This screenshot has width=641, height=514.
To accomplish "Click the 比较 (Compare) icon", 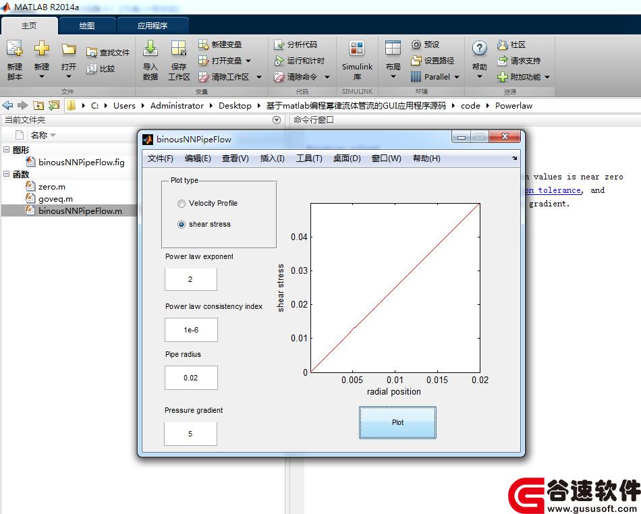I will click(x=91, y=69).
